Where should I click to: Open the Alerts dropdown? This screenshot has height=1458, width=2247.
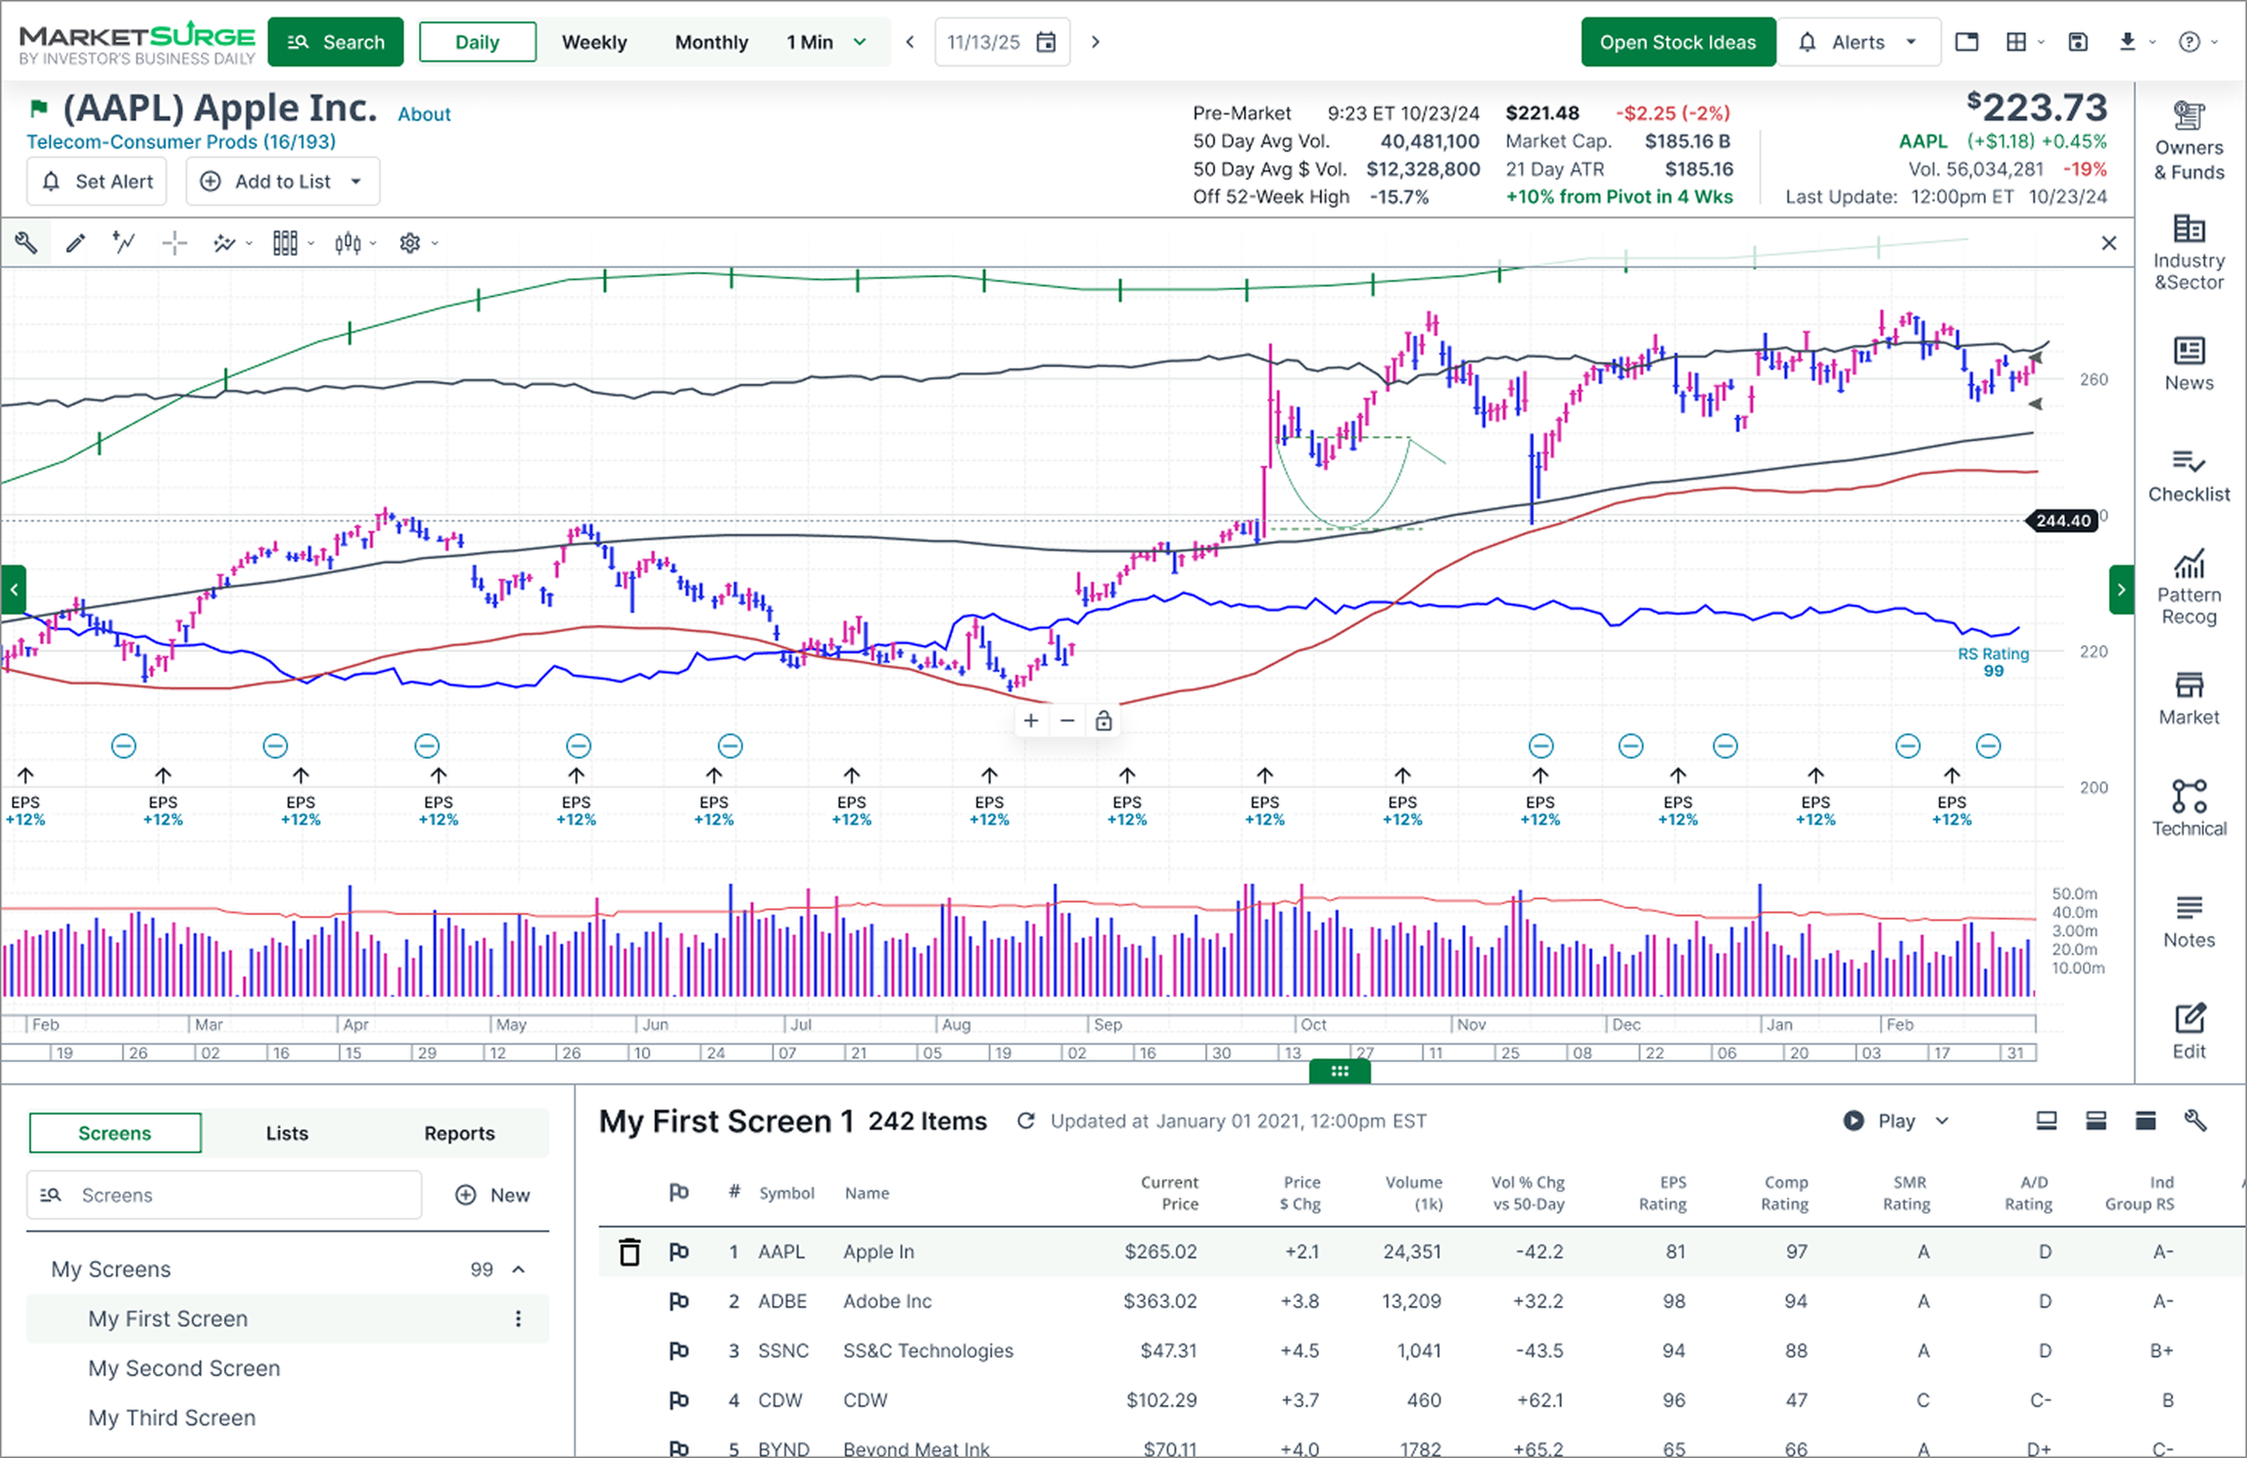pos(1858,41)
